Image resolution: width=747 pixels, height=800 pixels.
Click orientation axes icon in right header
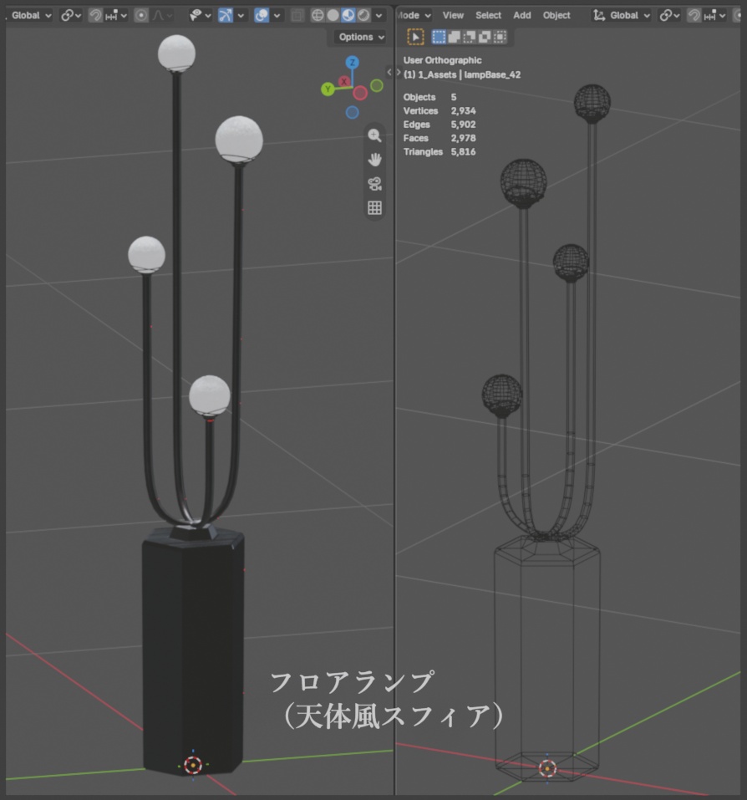(x=598, y=15)
